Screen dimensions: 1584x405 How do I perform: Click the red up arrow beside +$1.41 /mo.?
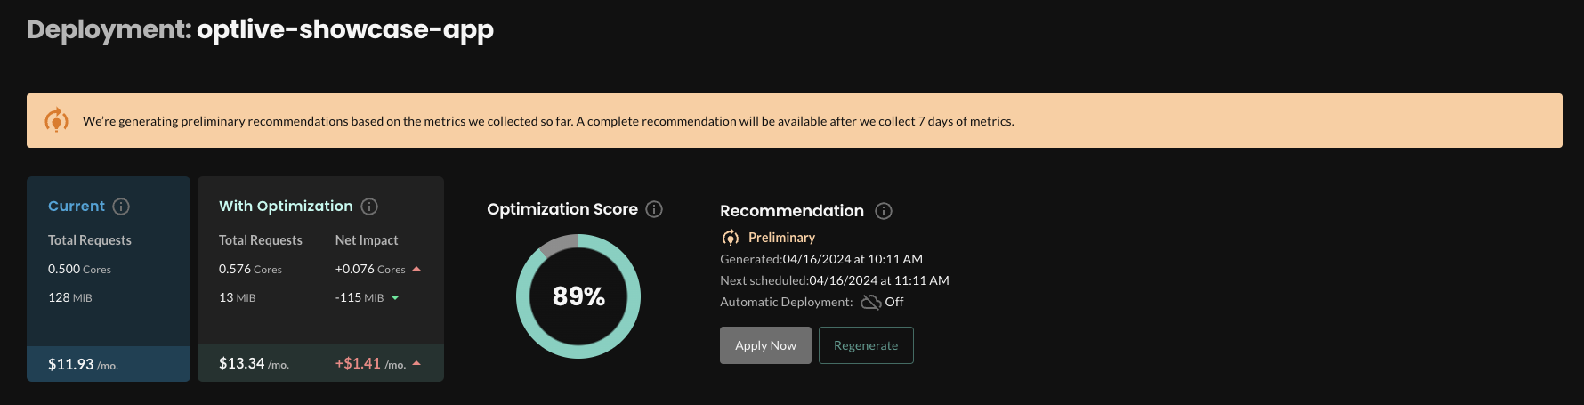pos(416,363)
